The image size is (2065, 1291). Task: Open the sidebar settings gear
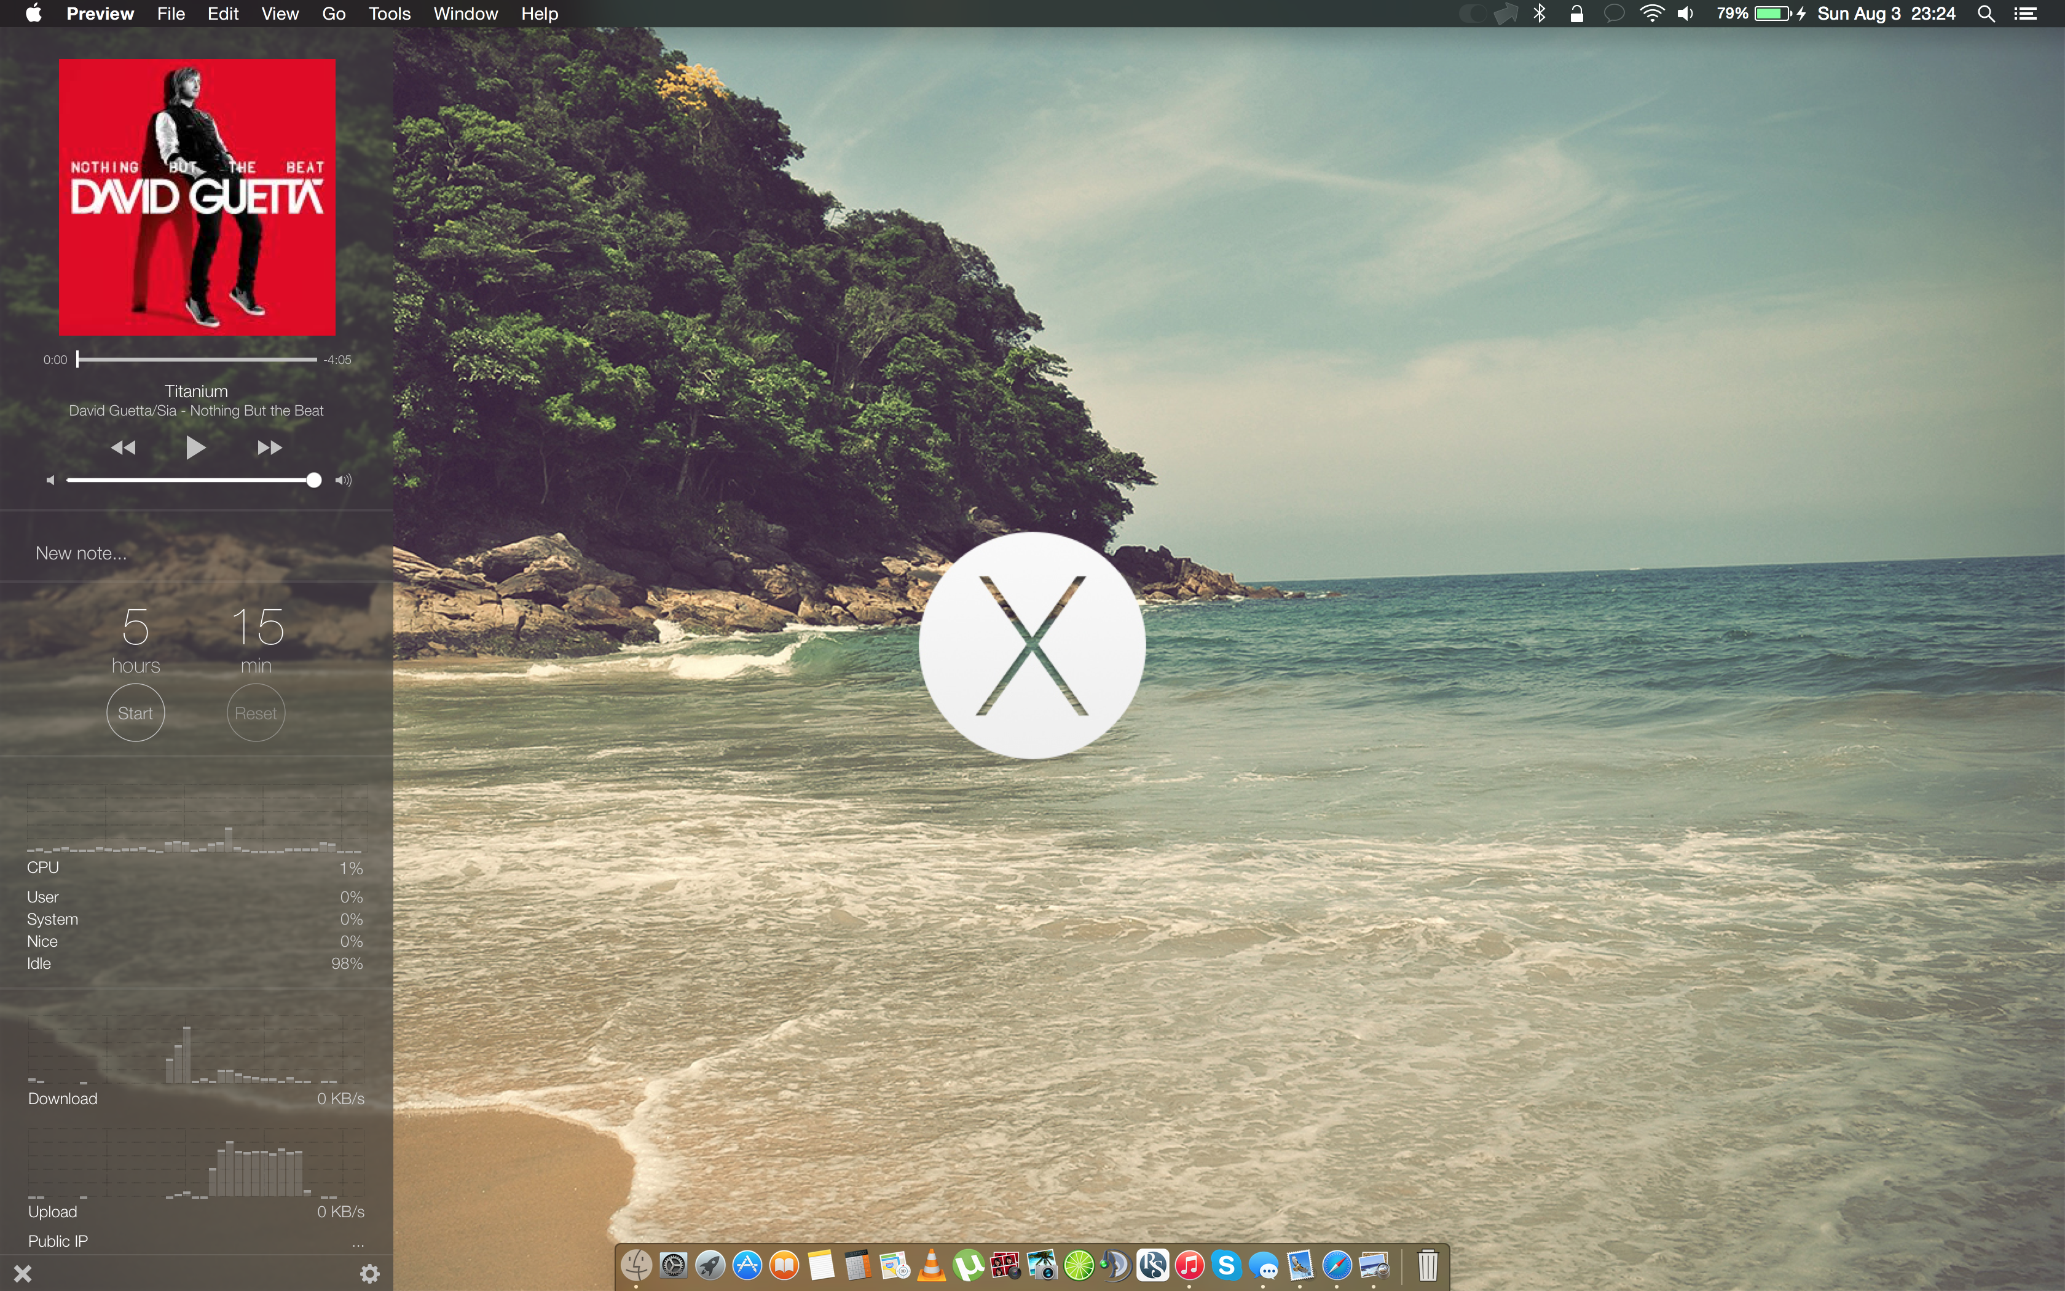369,1273
